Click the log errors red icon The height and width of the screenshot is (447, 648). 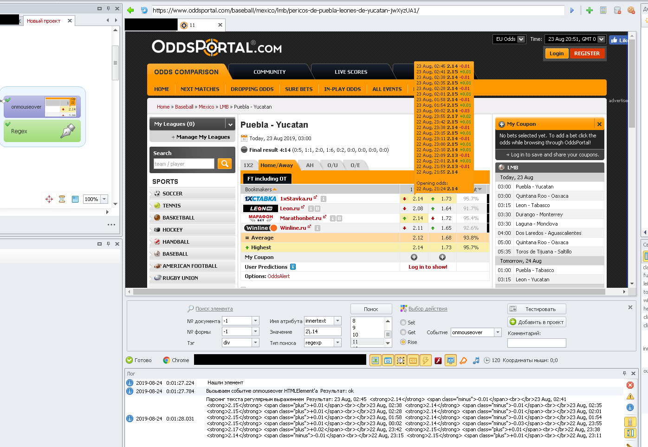(630, 385)
